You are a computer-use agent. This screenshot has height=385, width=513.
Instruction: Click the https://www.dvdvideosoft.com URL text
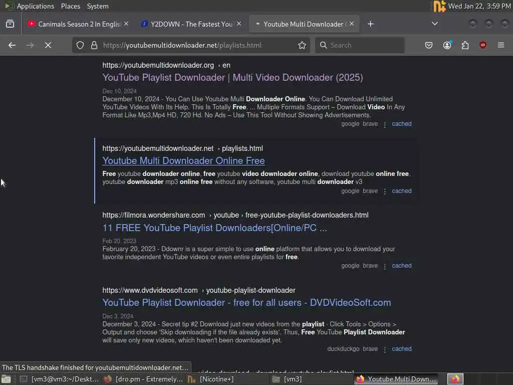(x=150, y=290)
